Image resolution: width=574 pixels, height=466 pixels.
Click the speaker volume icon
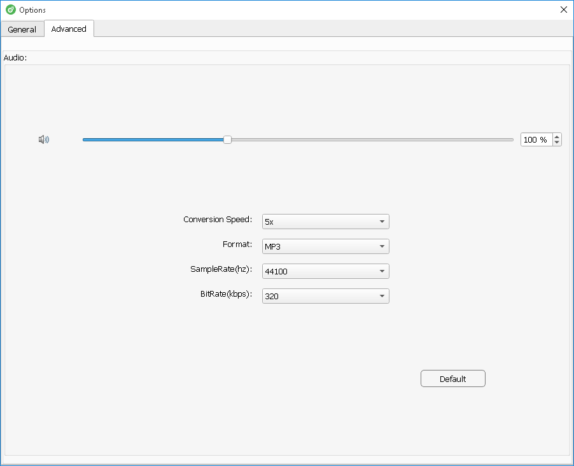(44, 139)
